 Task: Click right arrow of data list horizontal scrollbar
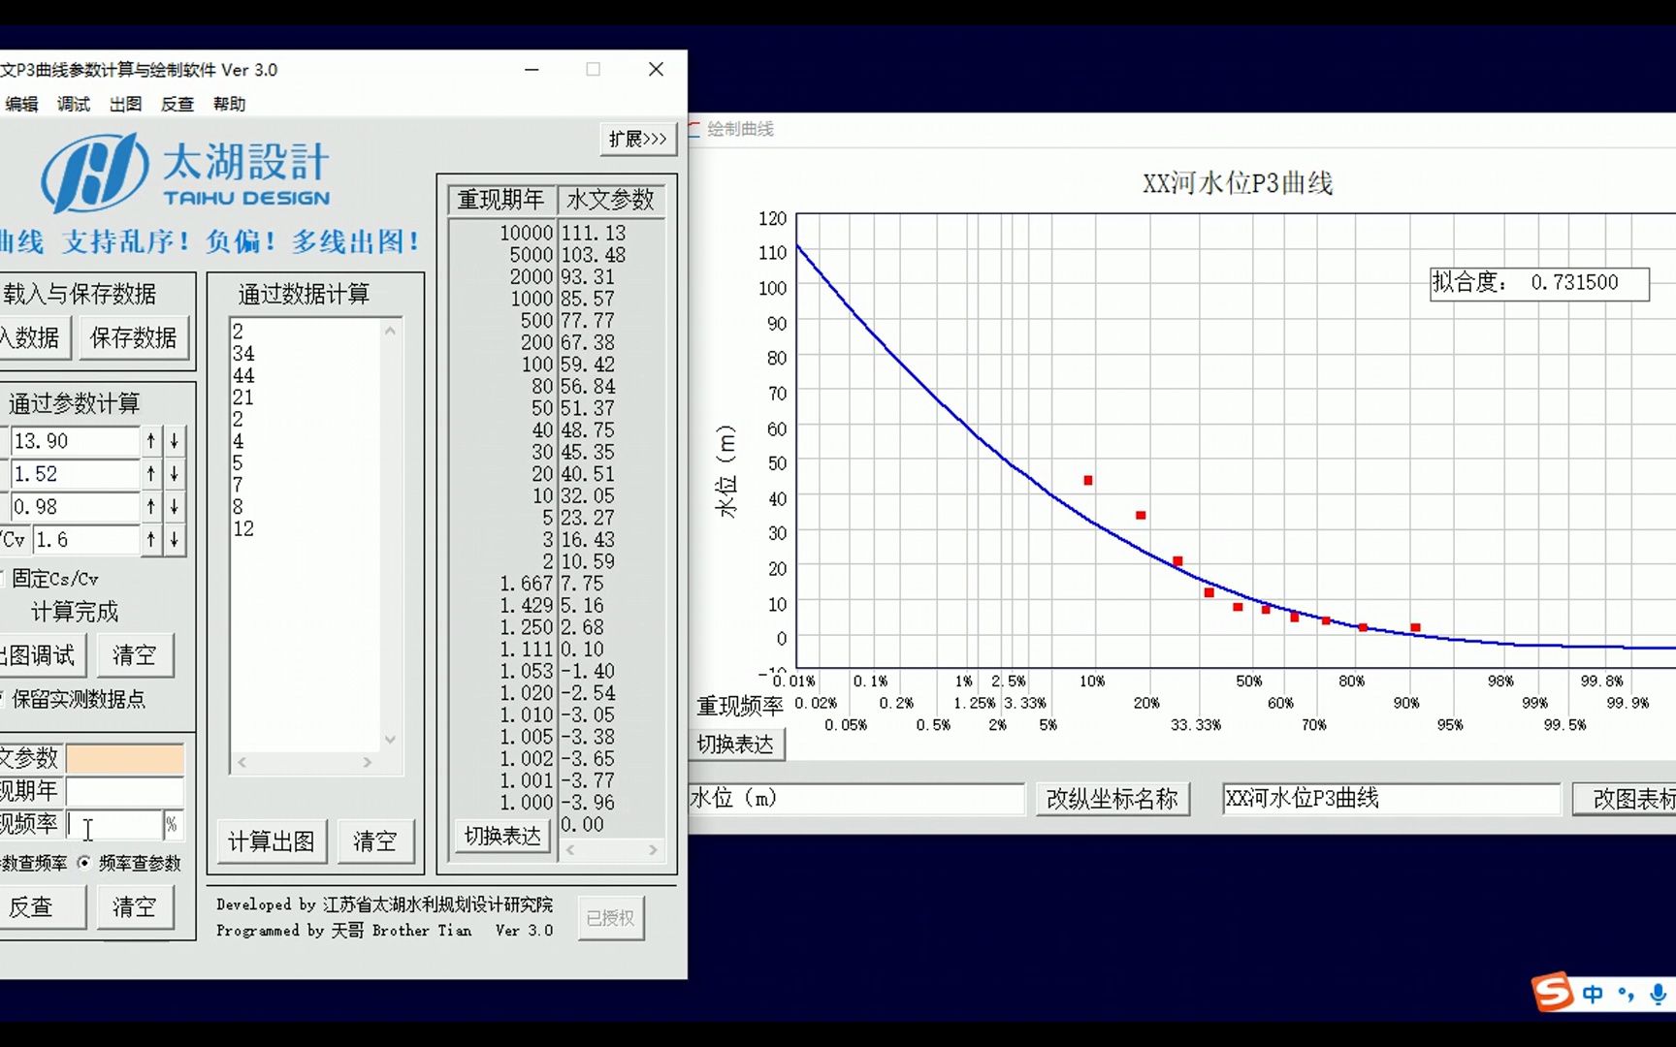[x=368, y=762]
